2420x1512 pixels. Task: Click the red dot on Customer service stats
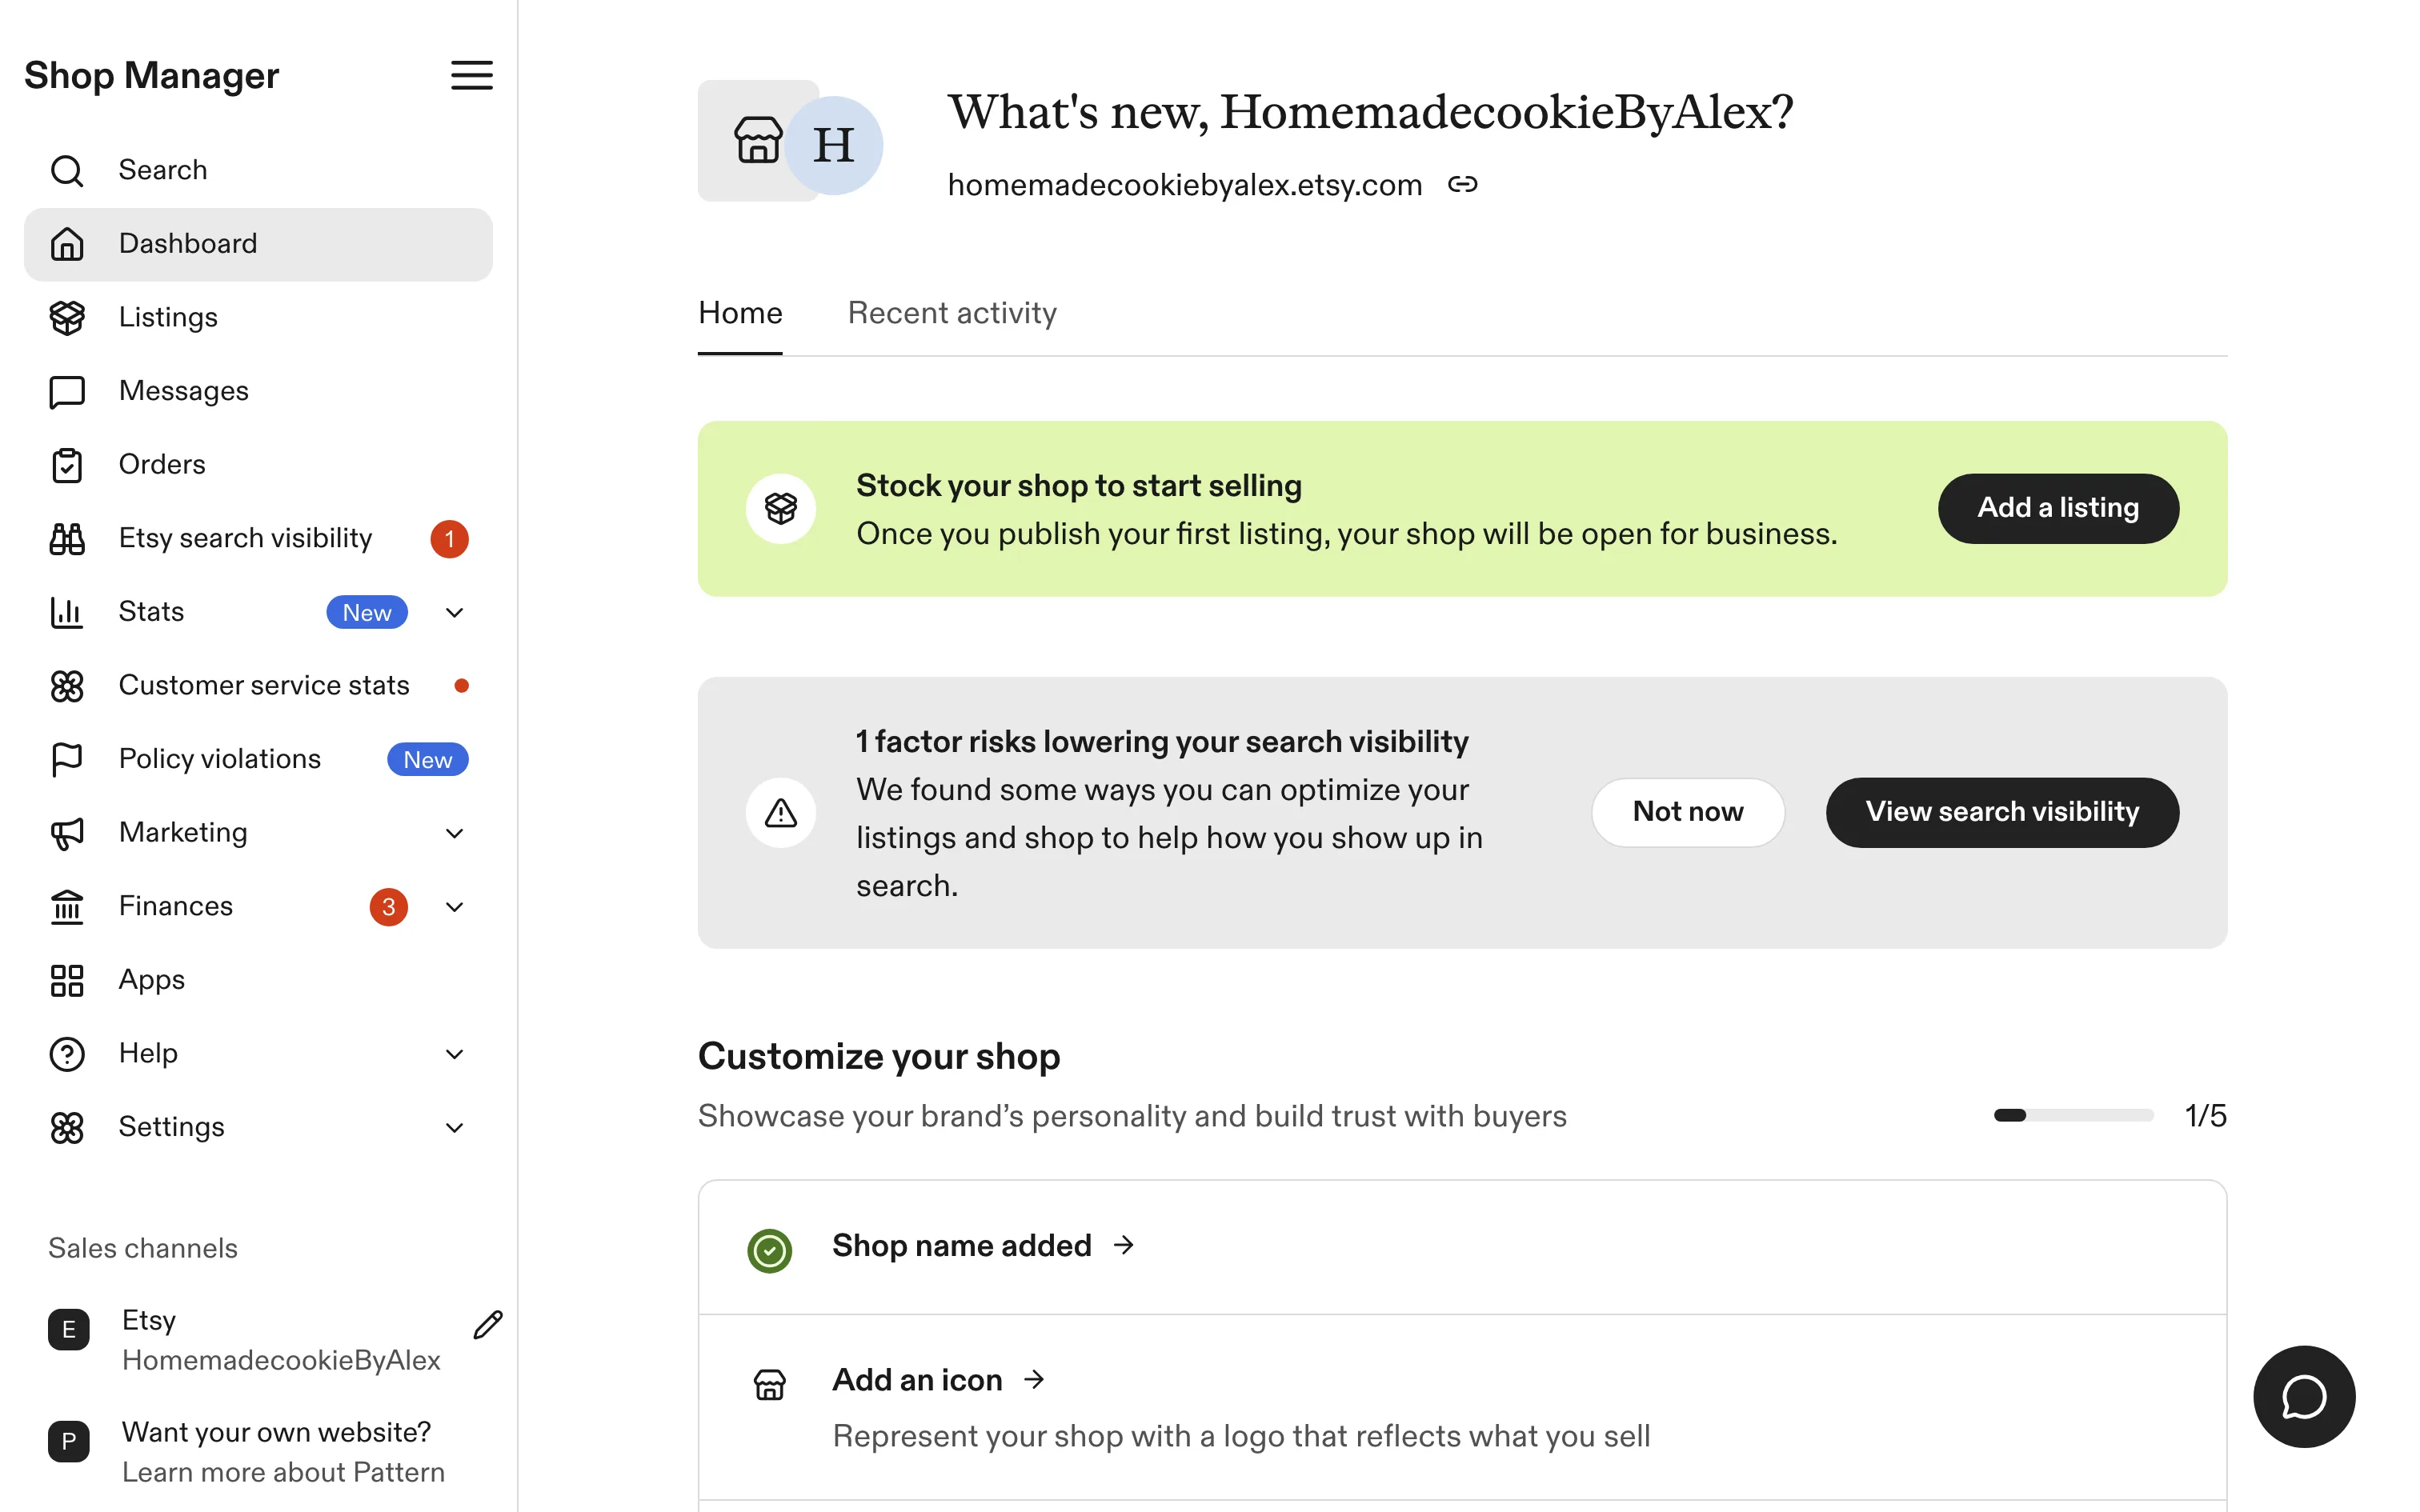point(461,686)
